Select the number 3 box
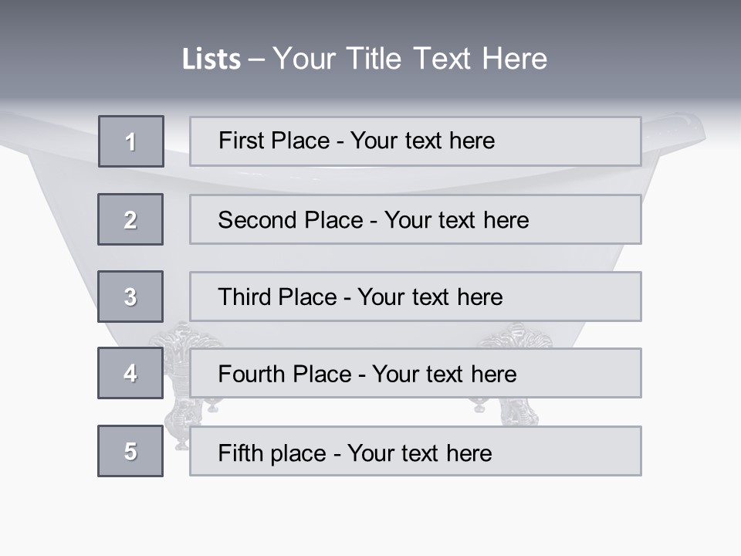The image size is (741, 556). coord(130,297)
